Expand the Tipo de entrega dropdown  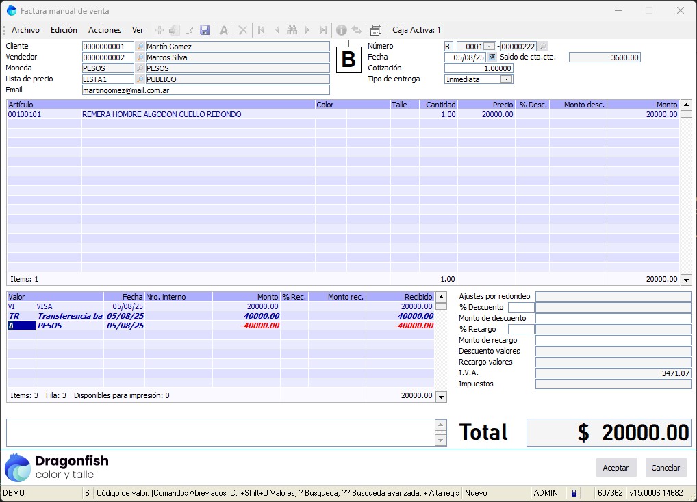(x=506, y=79)
